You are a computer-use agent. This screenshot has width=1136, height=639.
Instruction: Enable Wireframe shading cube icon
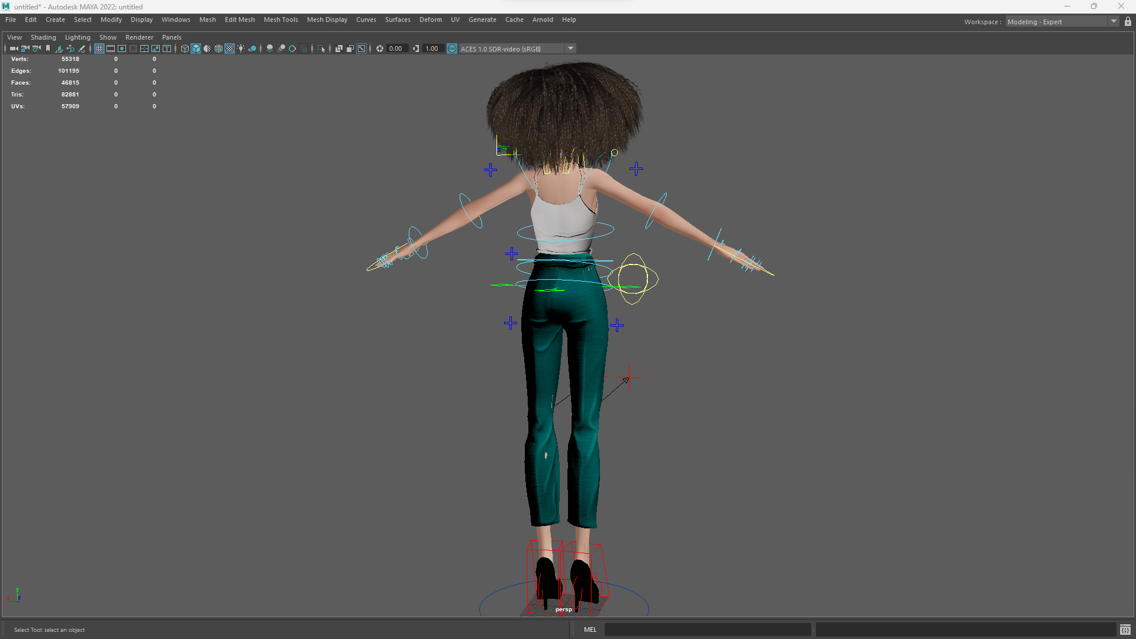point(185,49)
